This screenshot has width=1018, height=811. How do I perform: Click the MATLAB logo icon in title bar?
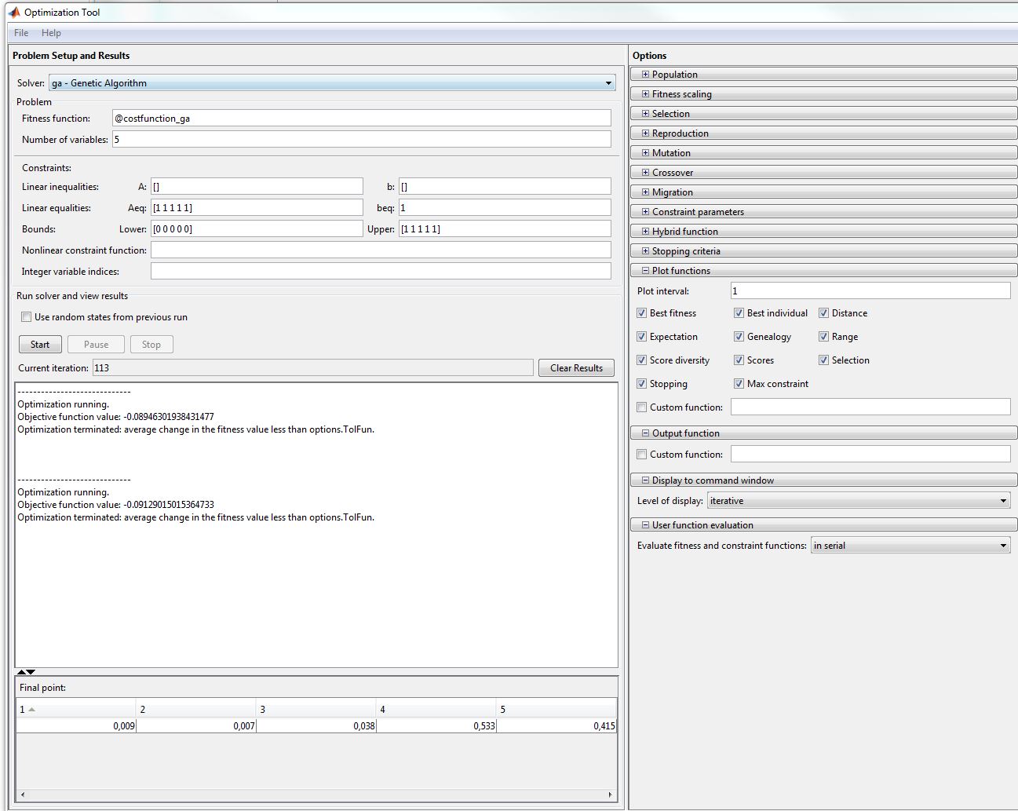pyautogui.click(x=13, y=13)
